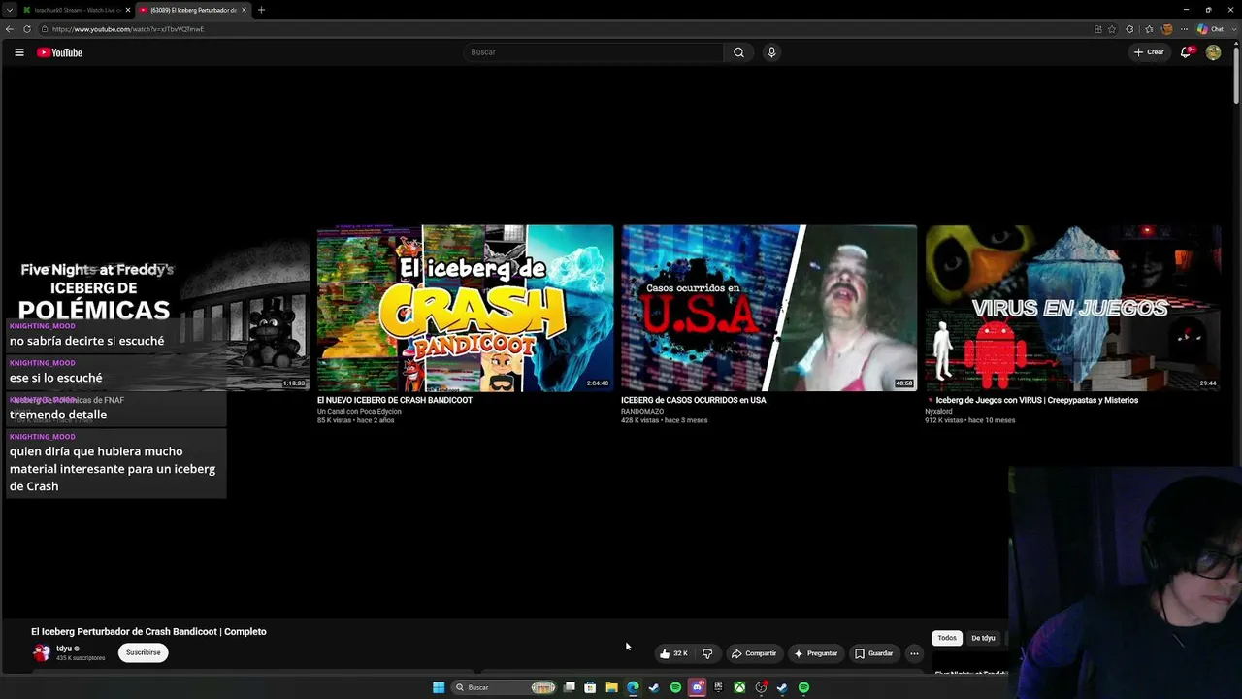Click the '435 K suscriptores' subscriber count
This screenshot has height=699, width=1242.
(x=81, y=658)
